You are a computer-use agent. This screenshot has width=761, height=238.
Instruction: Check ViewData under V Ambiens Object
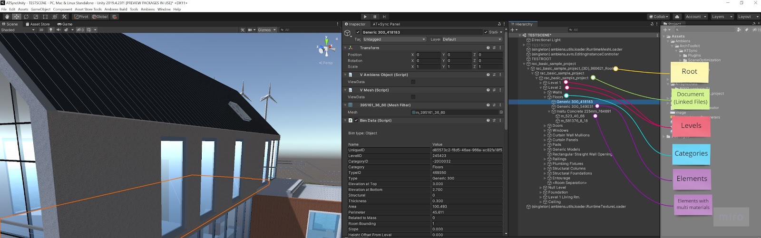tap(413, 82)
